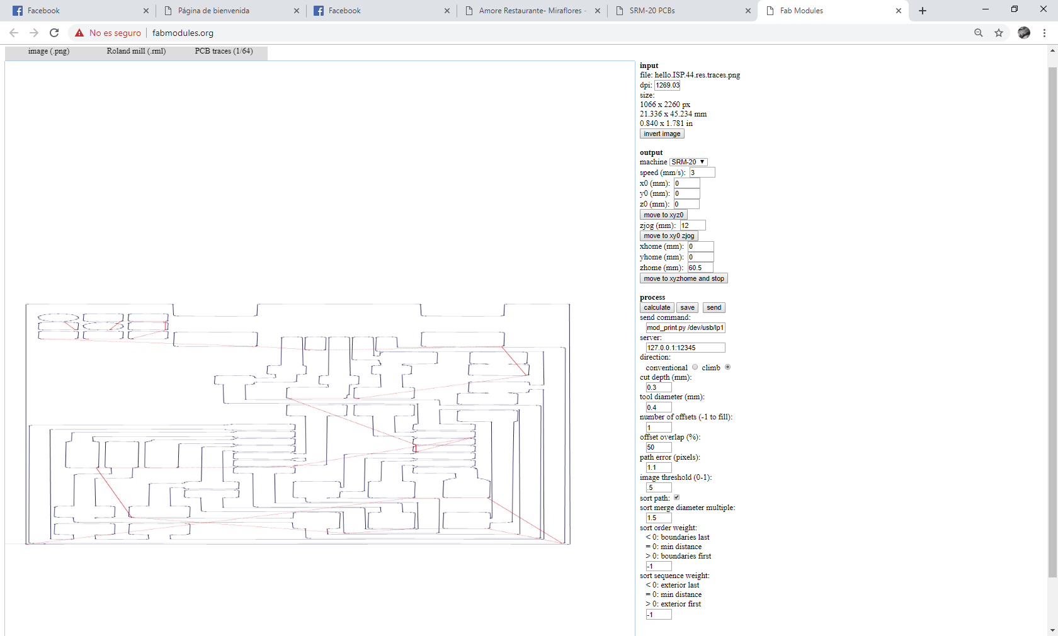Reload the fabmodules.org page
The image size is (1058, 636).
[x=54, y=33]
